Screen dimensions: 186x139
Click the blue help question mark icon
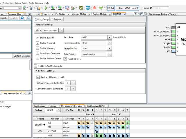22,18
